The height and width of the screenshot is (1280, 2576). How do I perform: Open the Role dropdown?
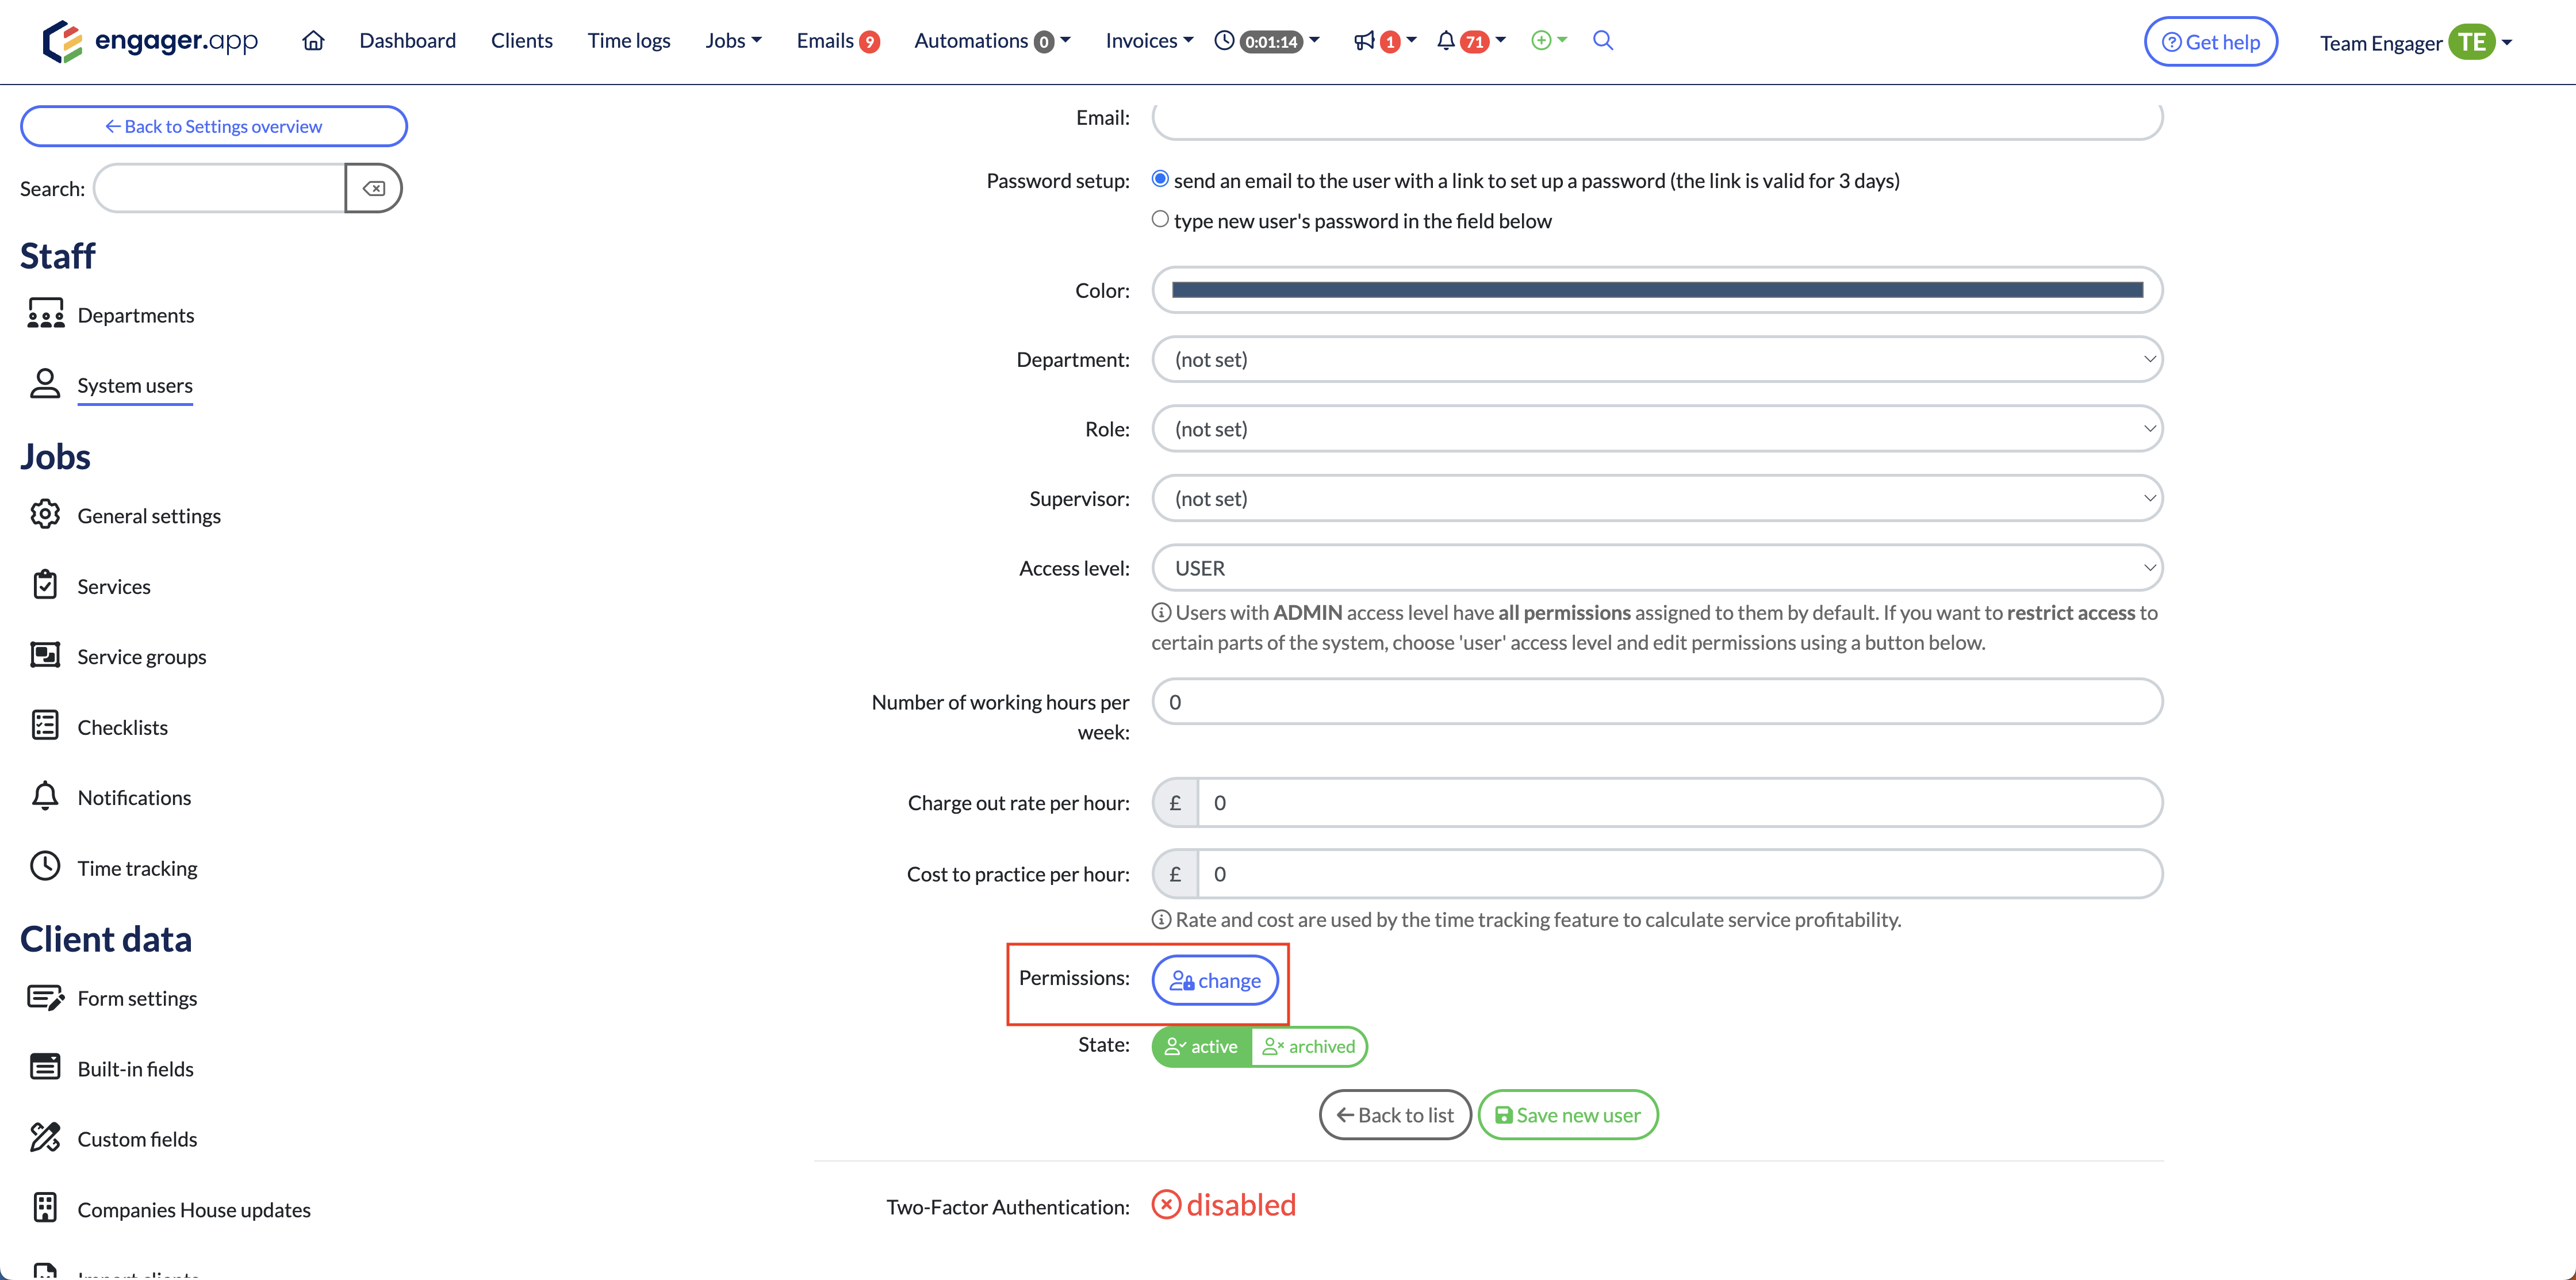pyautogui.click(x=1656, y=429)
